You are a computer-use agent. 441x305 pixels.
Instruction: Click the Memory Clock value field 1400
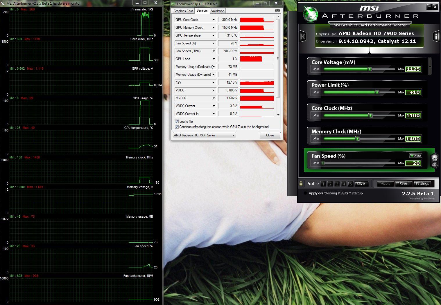413,139
